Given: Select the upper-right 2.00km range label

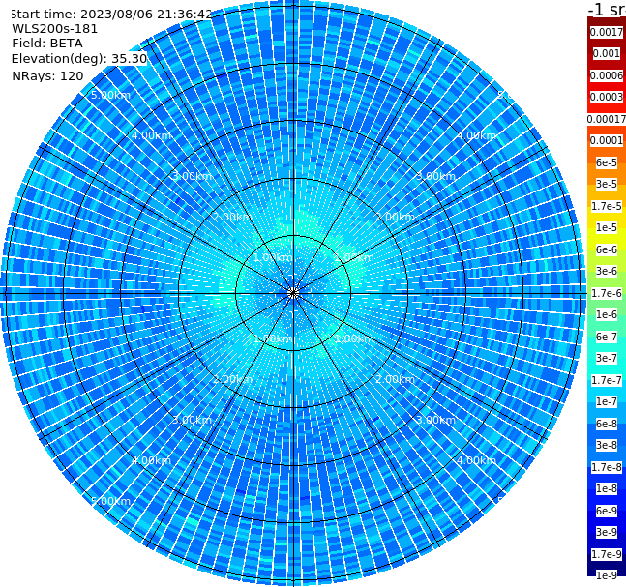Looking at the screenshot, I should 395,217.
